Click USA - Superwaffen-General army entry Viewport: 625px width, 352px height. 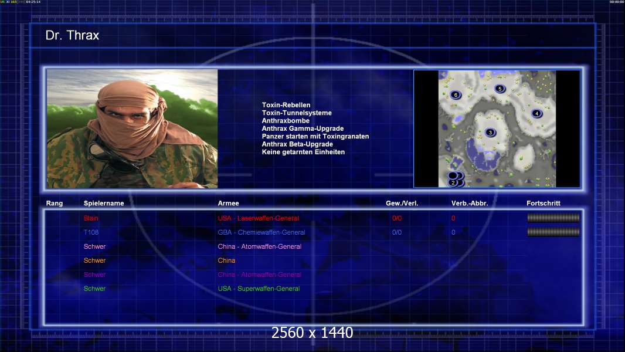259,289
